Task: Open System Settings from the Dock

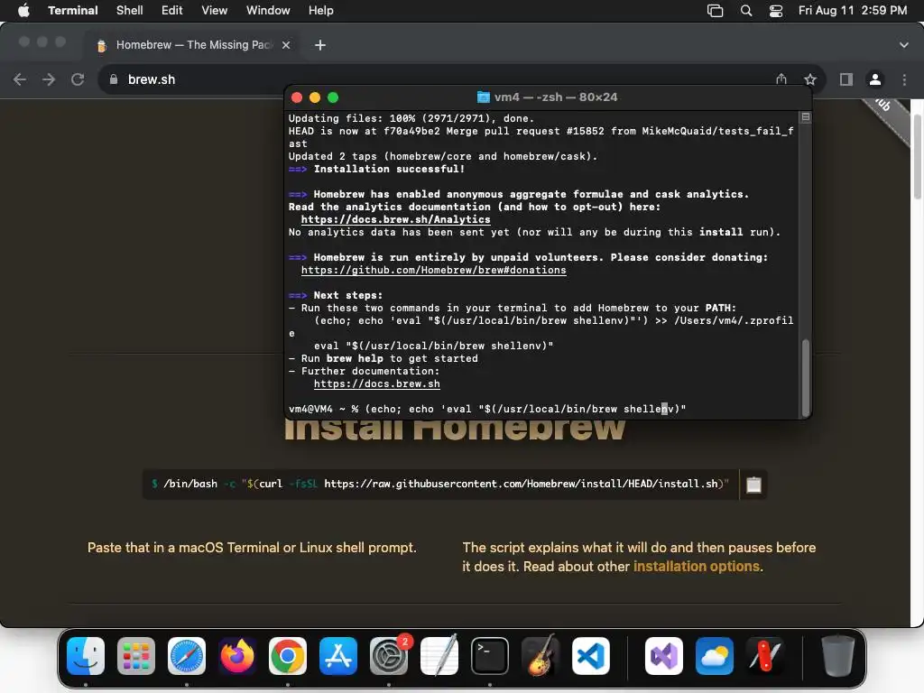Action: 389,656
